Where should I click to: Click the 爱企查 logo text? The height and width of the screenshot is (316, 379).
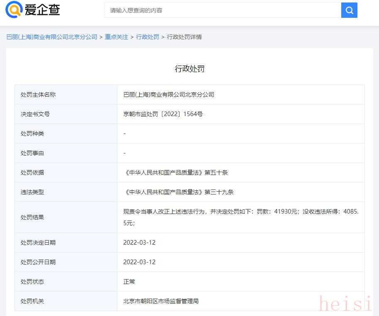[42, 10]
